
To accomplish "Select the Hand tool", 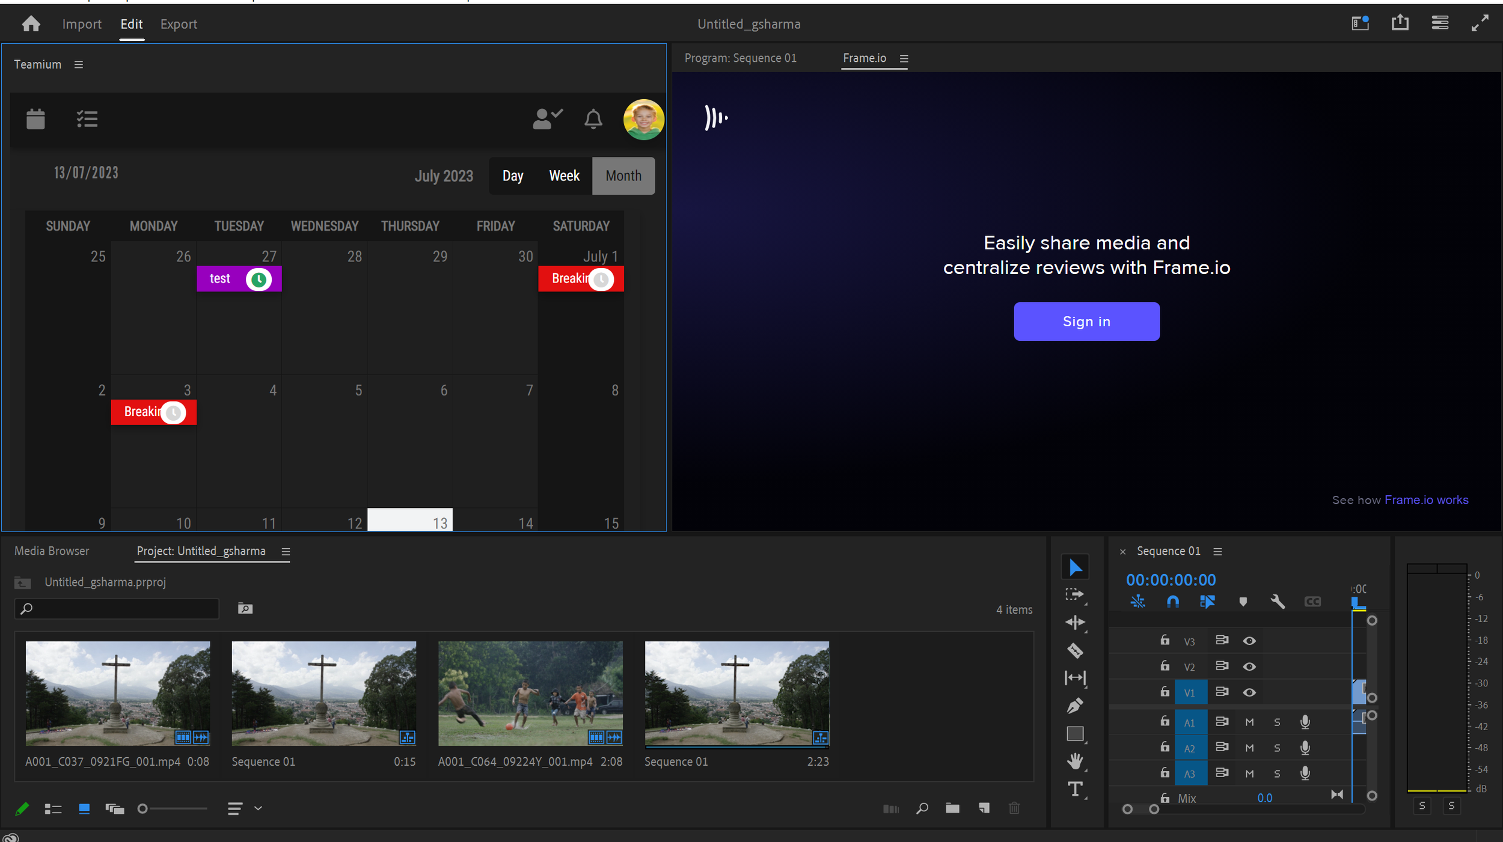I will [x=1074, y=761].
